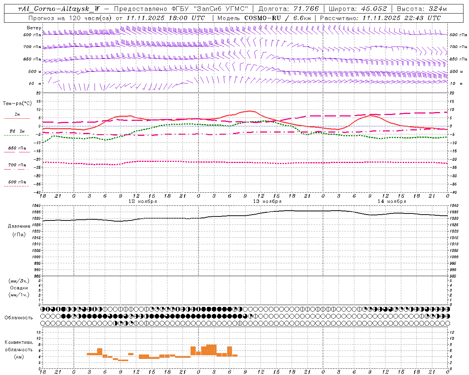Click the '(км)' unit under convective cloudiness
This screenshot has width=469, height=375.
[19, 357]
